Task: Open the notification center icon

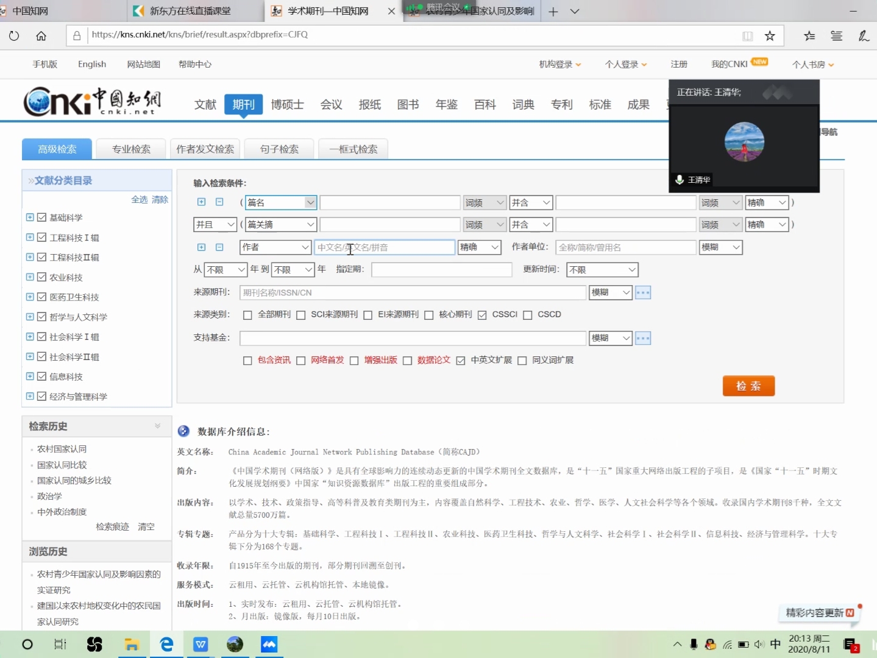Action: (851, 645)
